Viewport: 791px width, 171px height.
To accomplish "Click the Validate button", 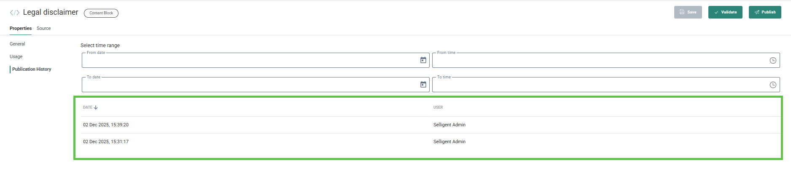I will click(725, 12).
